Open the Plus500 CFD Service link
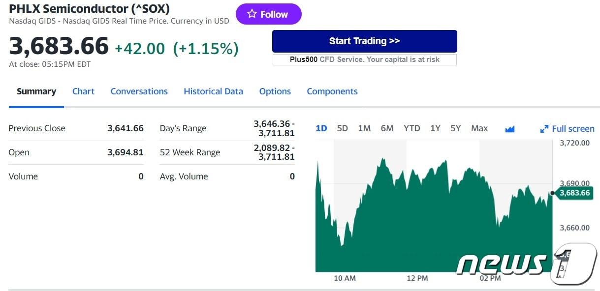600x291 pixels. click(364, 59)
